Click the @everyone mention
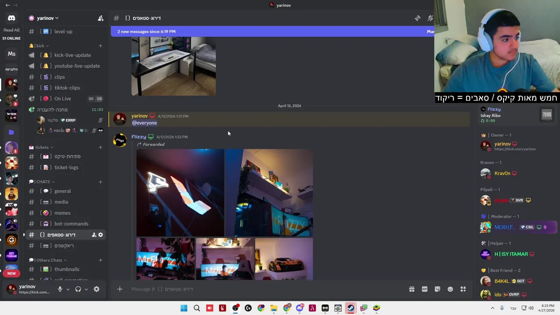The image size is (560, 315). 144,123
